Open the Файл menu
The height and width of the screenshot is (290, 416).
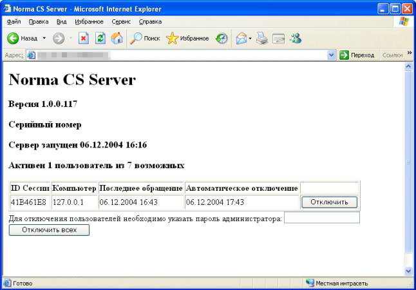(14, 21)
